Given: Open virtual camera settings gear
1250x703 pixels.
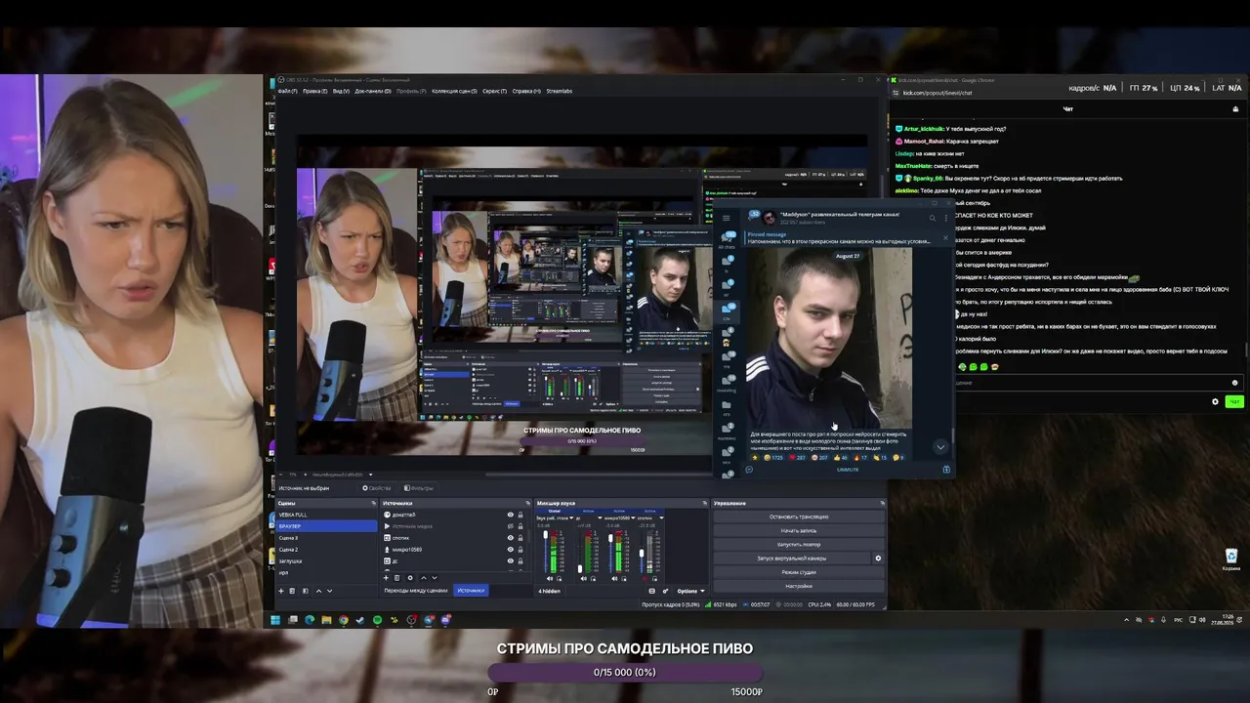Looking at the screenshot, I should click(878, 558).
